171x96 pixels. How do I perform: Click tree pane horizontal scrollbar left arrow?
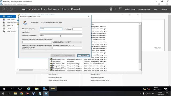18,70
